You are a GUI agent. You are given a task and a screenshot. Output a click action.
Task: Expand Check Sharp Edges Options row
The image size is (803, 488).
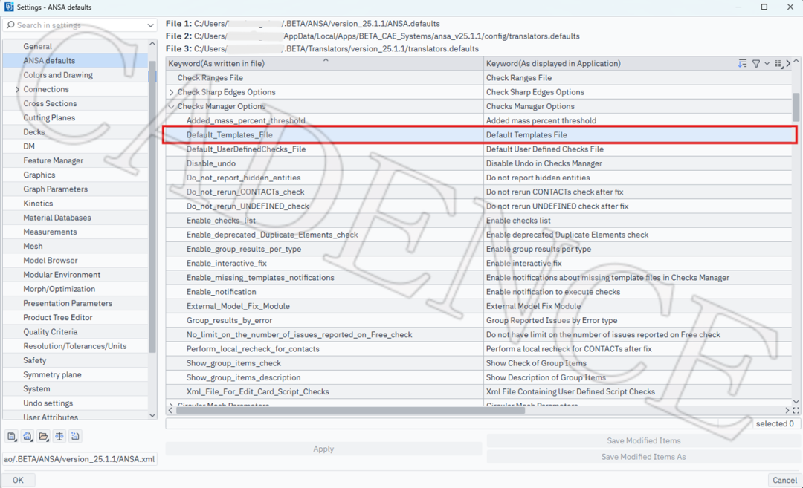(x=172, y=92)
